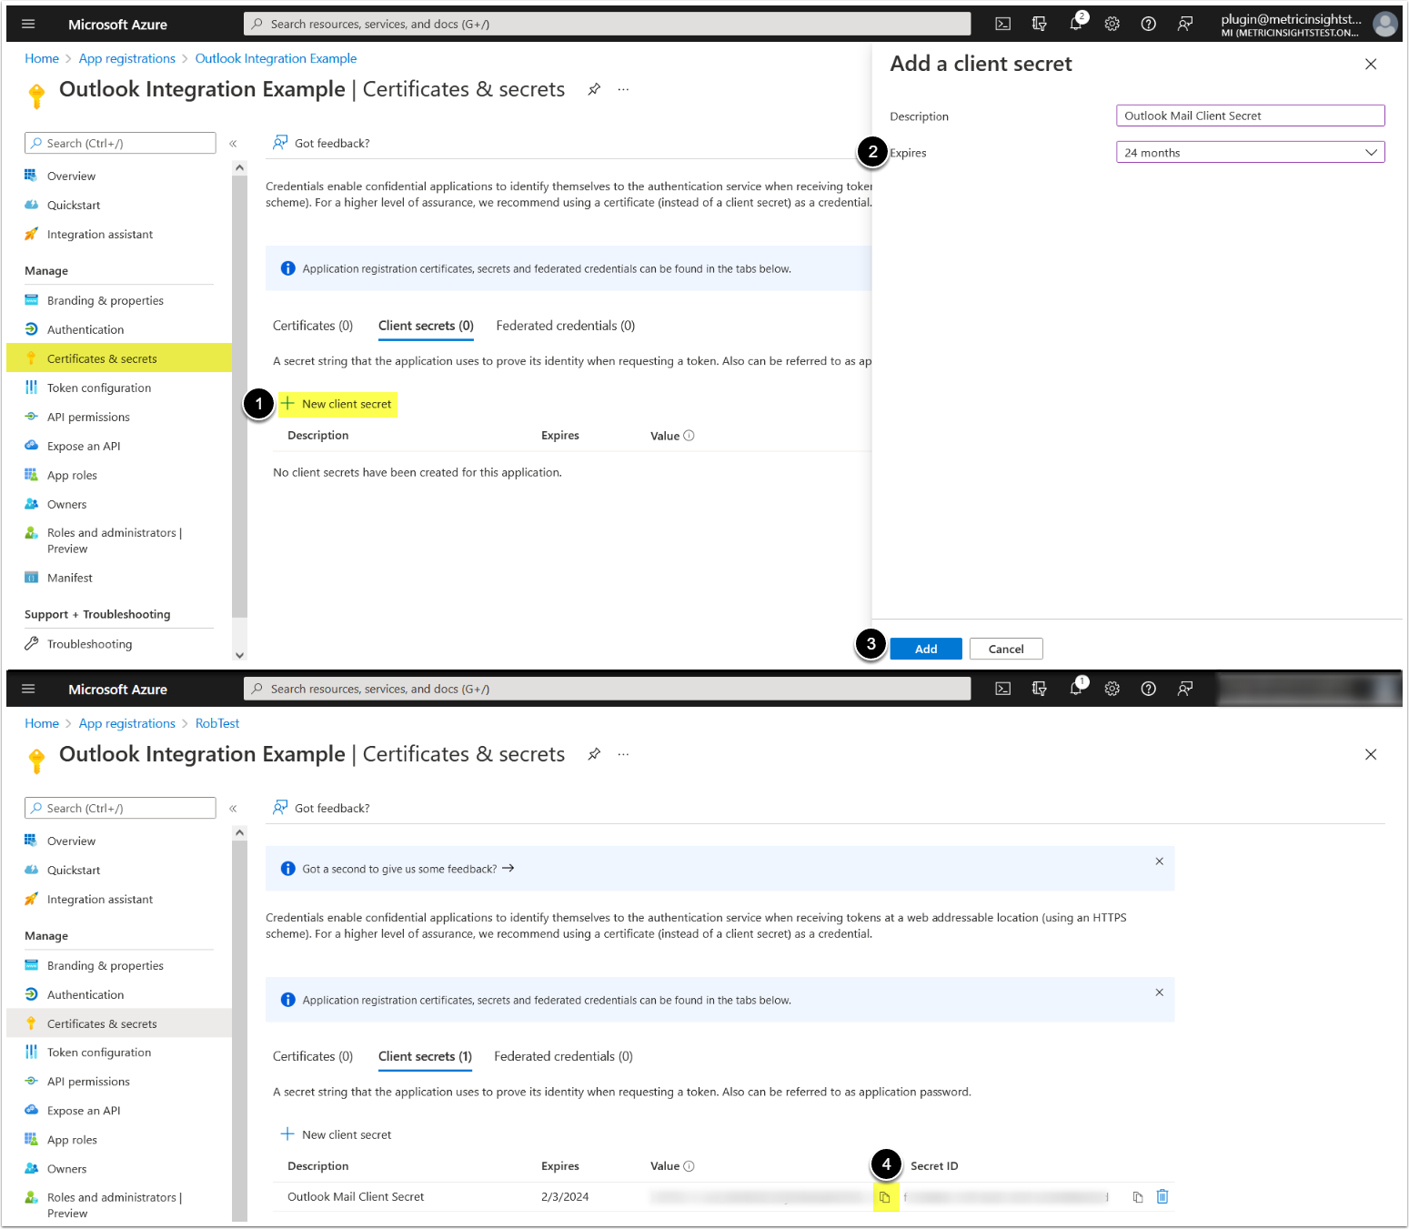Click Cancel in Add a client secret panel
Screen dimensions: 1409x1229
click(1005, 649)
